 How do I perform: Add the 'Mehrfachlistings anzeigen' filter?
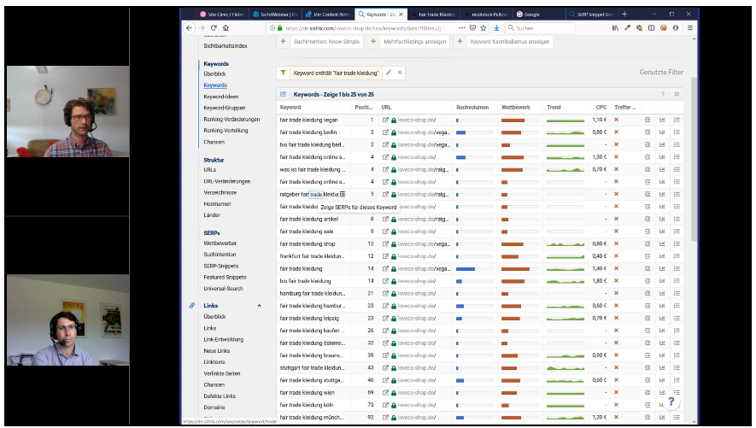coord(409,42)
